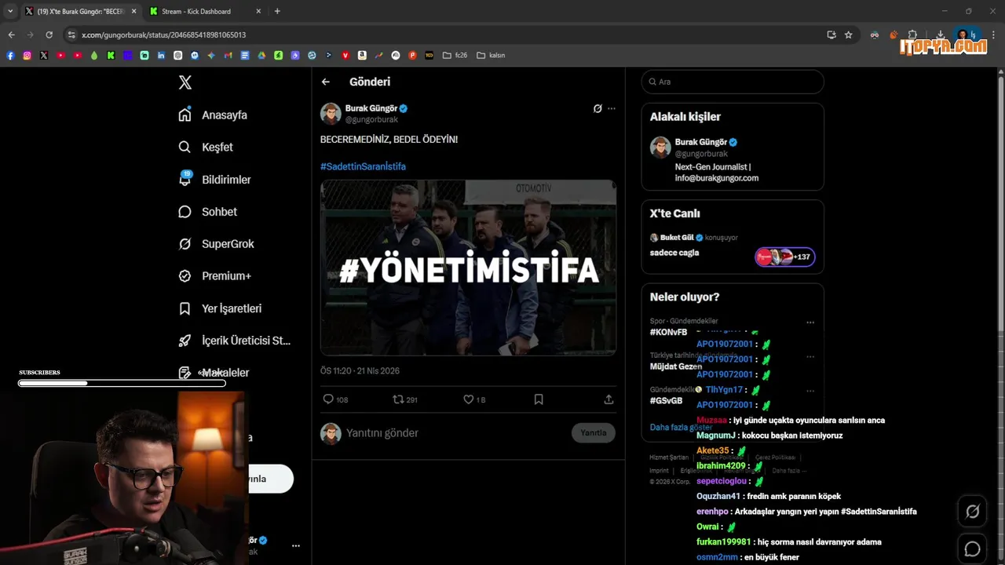
Task: Open post's three-dot more menu
Action: point(612,108)
